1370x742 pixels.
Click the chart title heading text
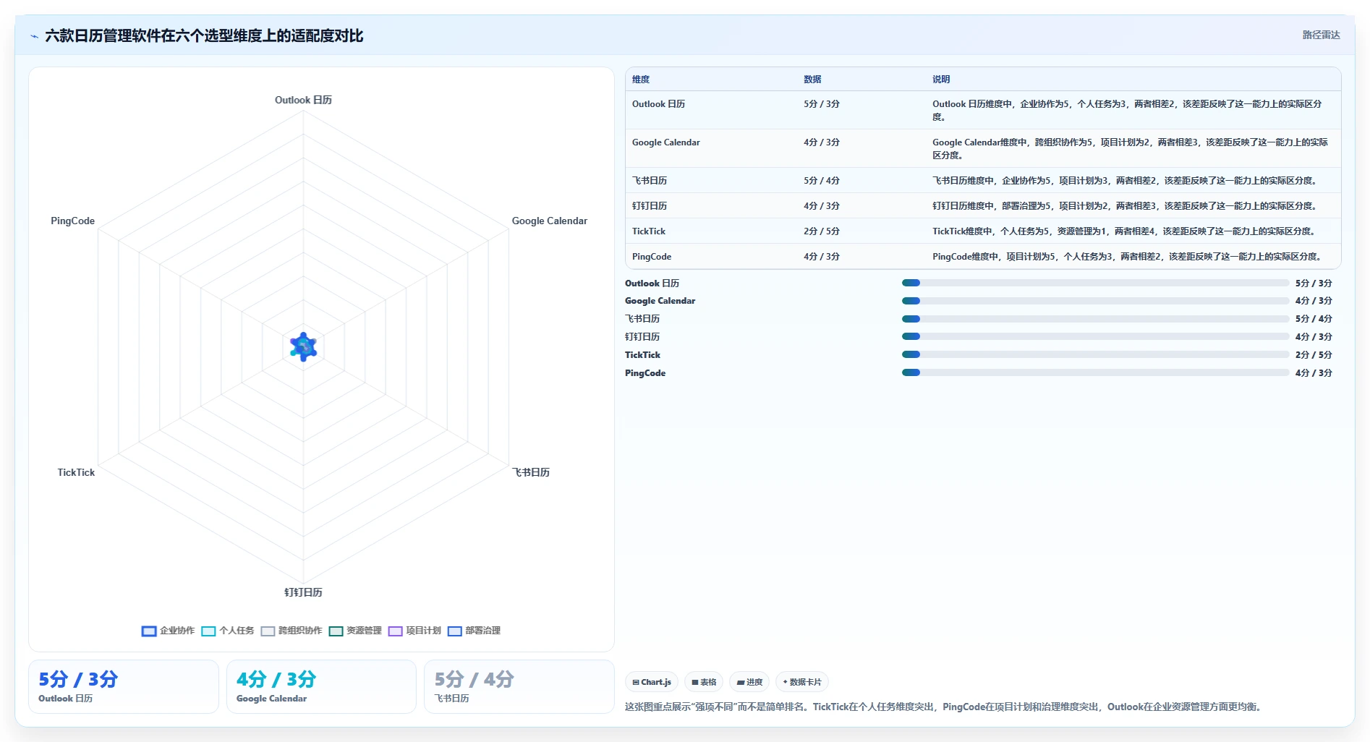pos(204,35)
